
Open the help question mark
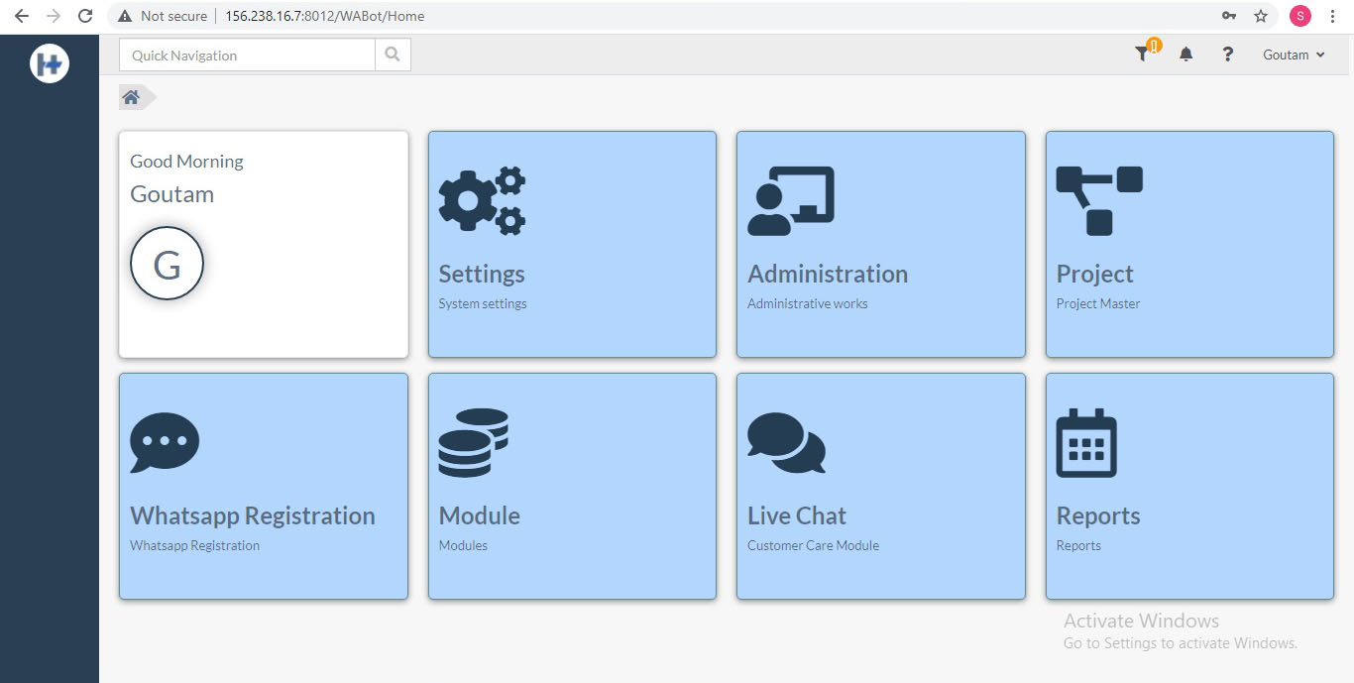[x=1227, y=55]
